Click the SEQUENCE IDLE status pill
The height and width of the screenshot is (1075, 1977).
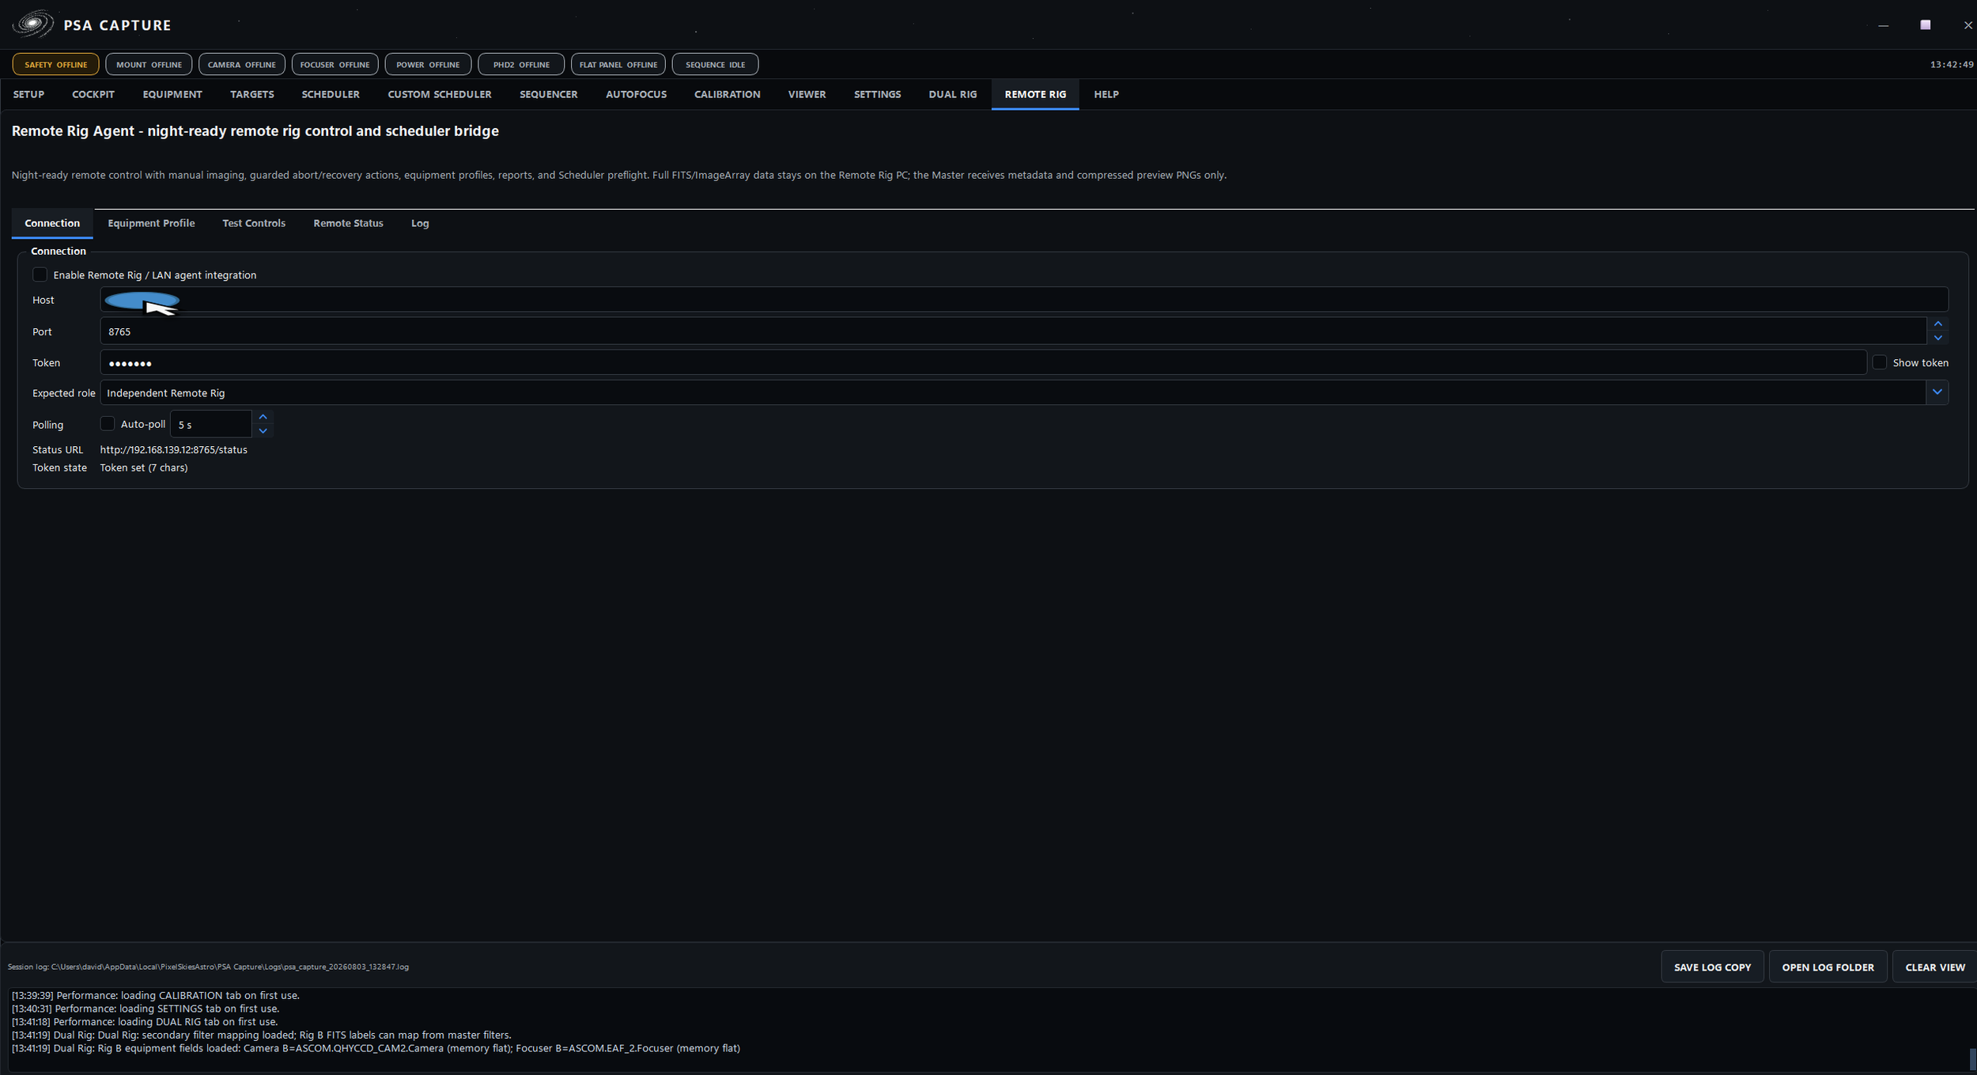(x=715, y=64)
